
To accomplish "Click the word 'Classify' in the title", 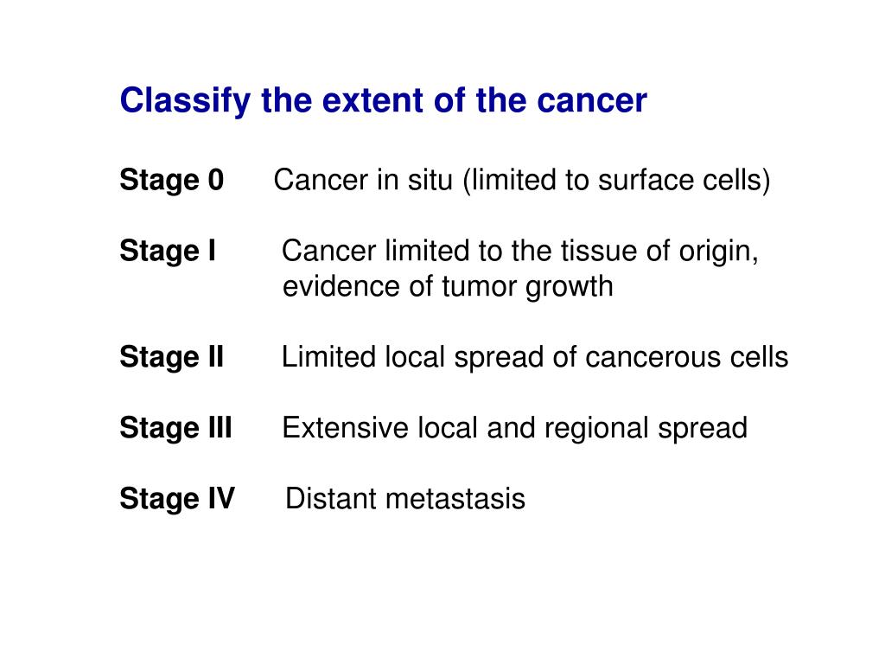I will [x=185, y=102].
